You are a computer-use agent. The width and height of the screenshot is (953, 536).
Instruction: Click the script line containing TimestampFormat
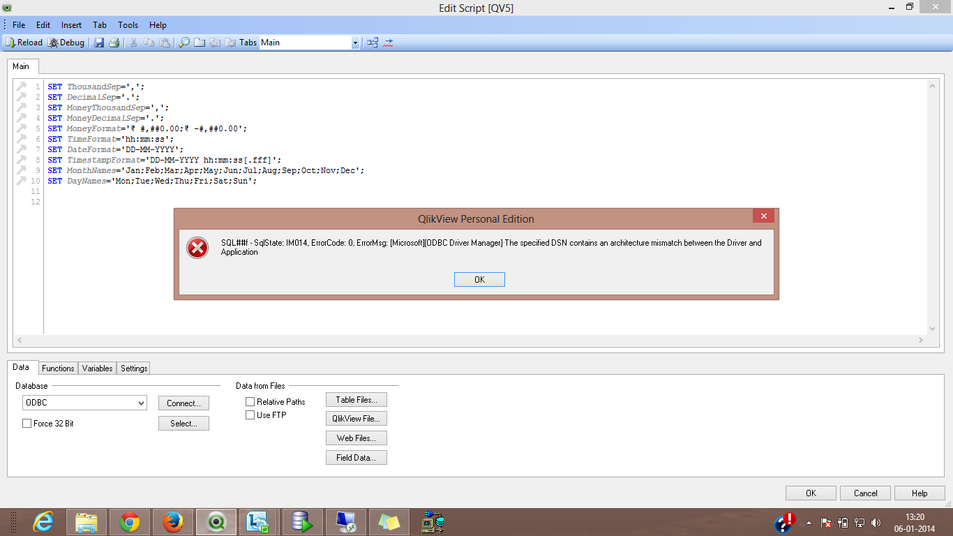[165, 160]
